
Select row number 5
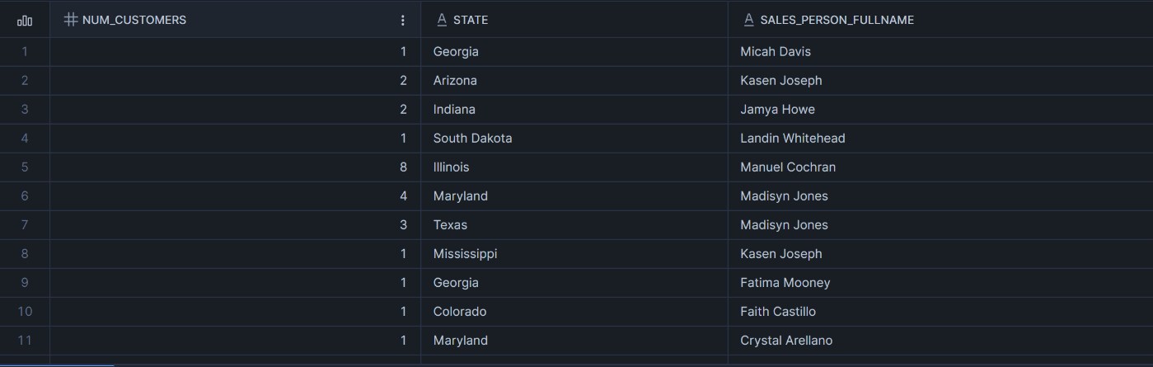click(x=25, y=167)
